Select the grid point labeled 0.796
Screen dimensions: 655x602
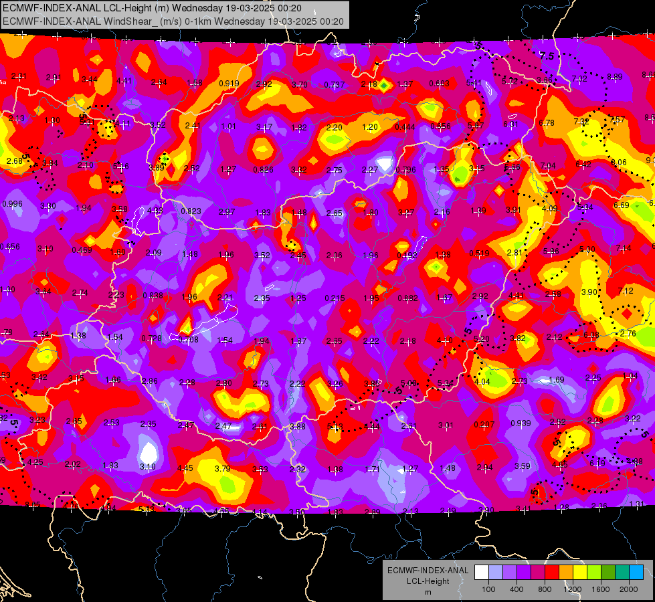[405, 170]
